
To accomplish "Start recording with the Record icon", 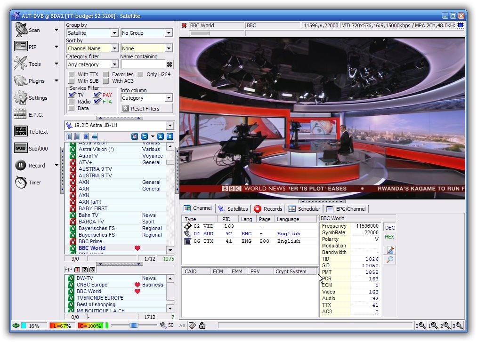I will tap(21, 165).
